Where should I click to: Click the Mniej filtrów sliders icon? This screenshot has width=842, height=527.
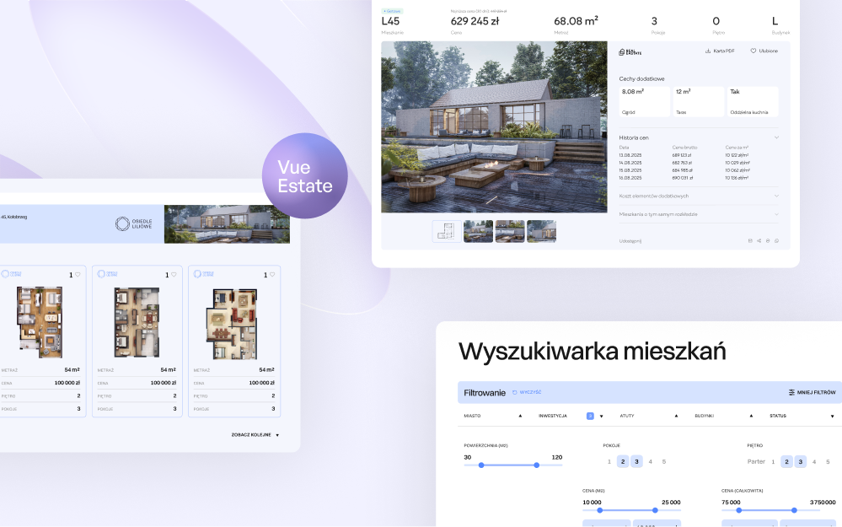point(791,393)
